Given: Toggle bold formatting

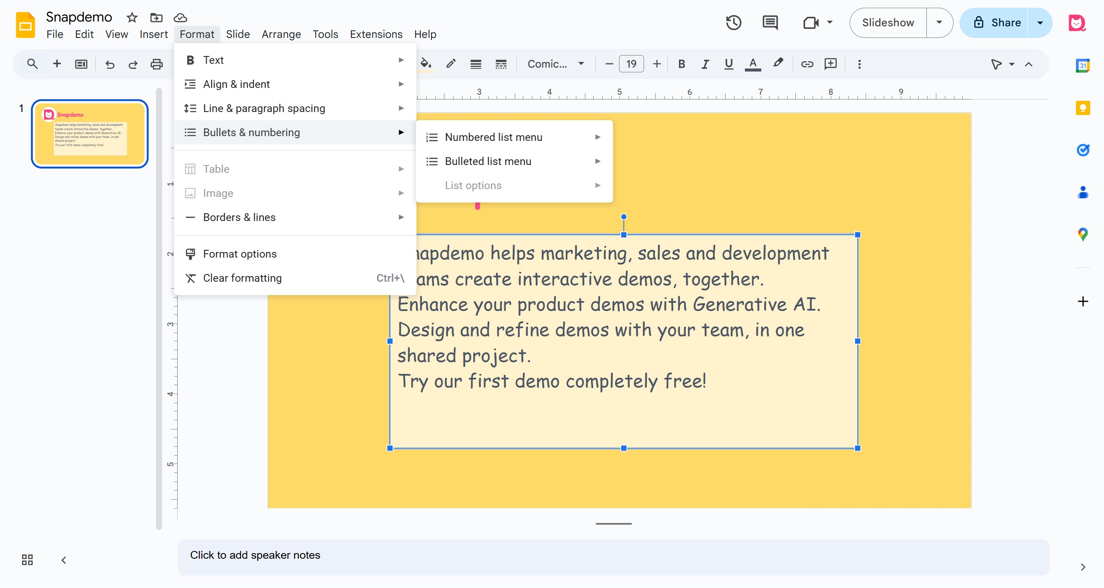Looking at the screenshot, I should pyautogui.click(x=682, y=64).
